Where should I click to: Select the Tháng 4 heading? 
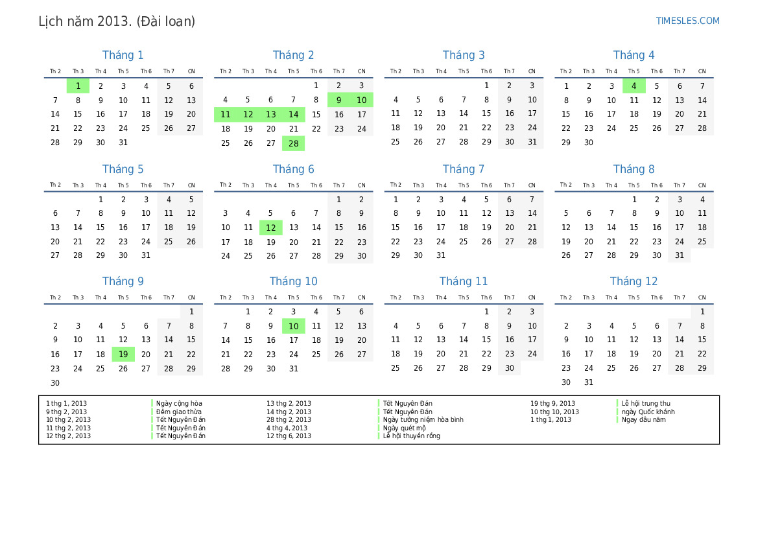coord(634,55)
